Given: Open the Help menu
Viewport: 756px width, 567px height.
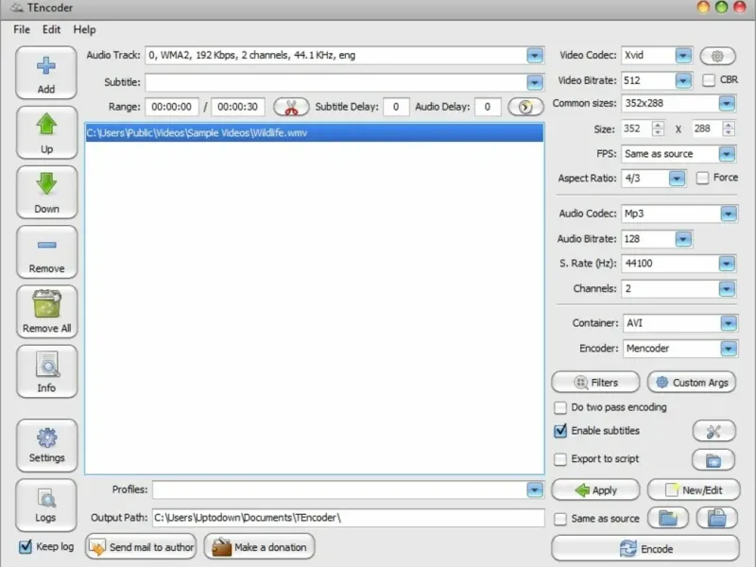Looking at the screenshot, I should tap(84, 29).
